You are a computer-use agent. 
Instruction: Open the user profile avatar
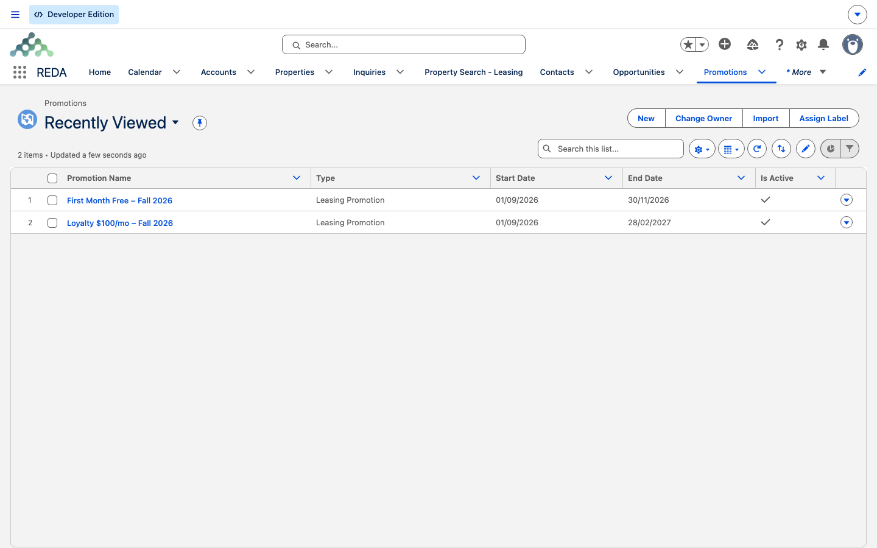pyautogui.click(x=853, y=44)
